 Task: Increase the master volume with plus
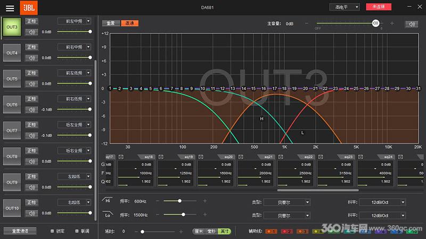[392, 23]
